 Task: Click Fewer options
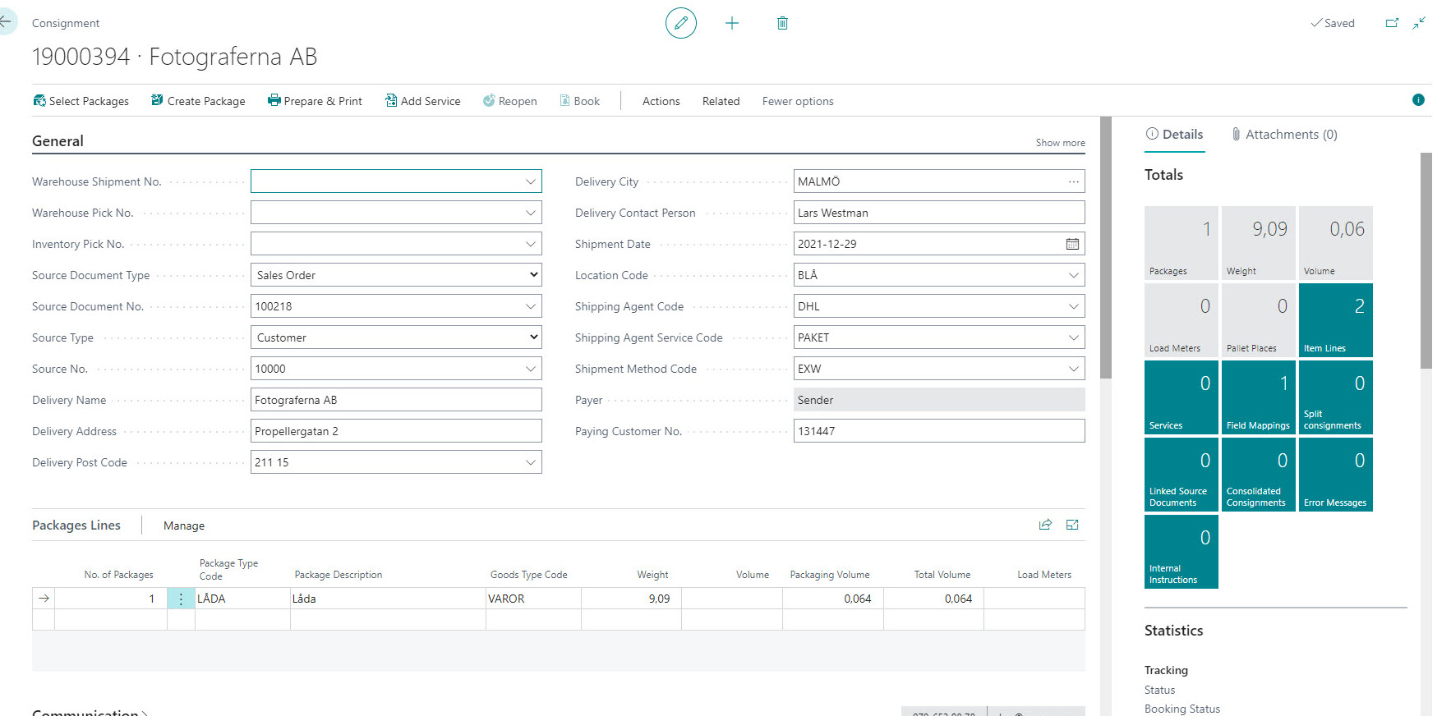click(x=797, y=101)
